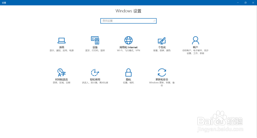This screenshot has width=257, height=138.
Task: Open the 设备 keyboard and speaker icon
Action: (x=95, y=40)
